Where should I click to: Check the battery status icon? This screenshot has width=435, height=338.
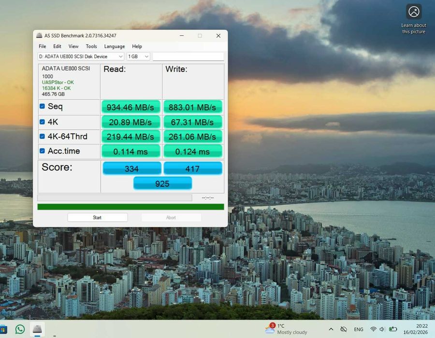tap(393, 329)
